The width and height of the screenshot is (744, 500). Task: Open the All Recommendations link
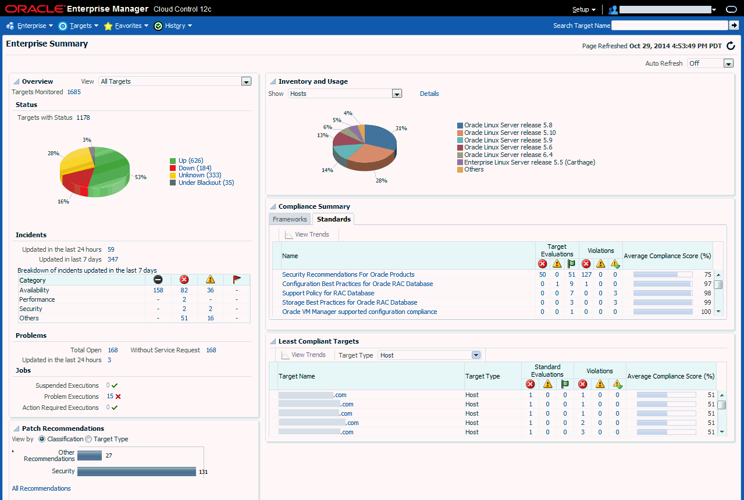click(x=41, y=488)
